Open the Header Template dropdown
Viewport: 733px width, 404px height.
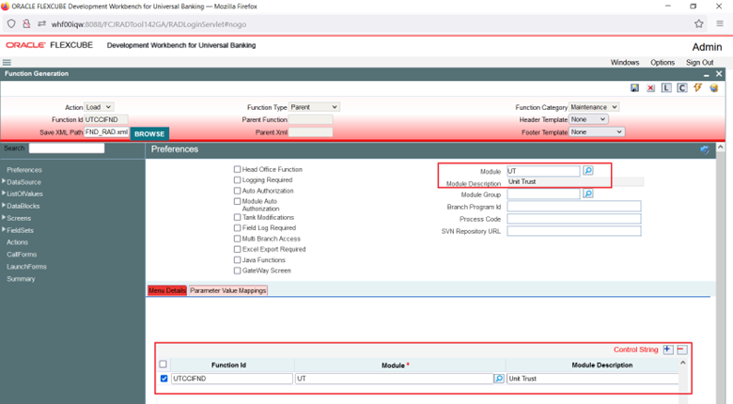588,119
